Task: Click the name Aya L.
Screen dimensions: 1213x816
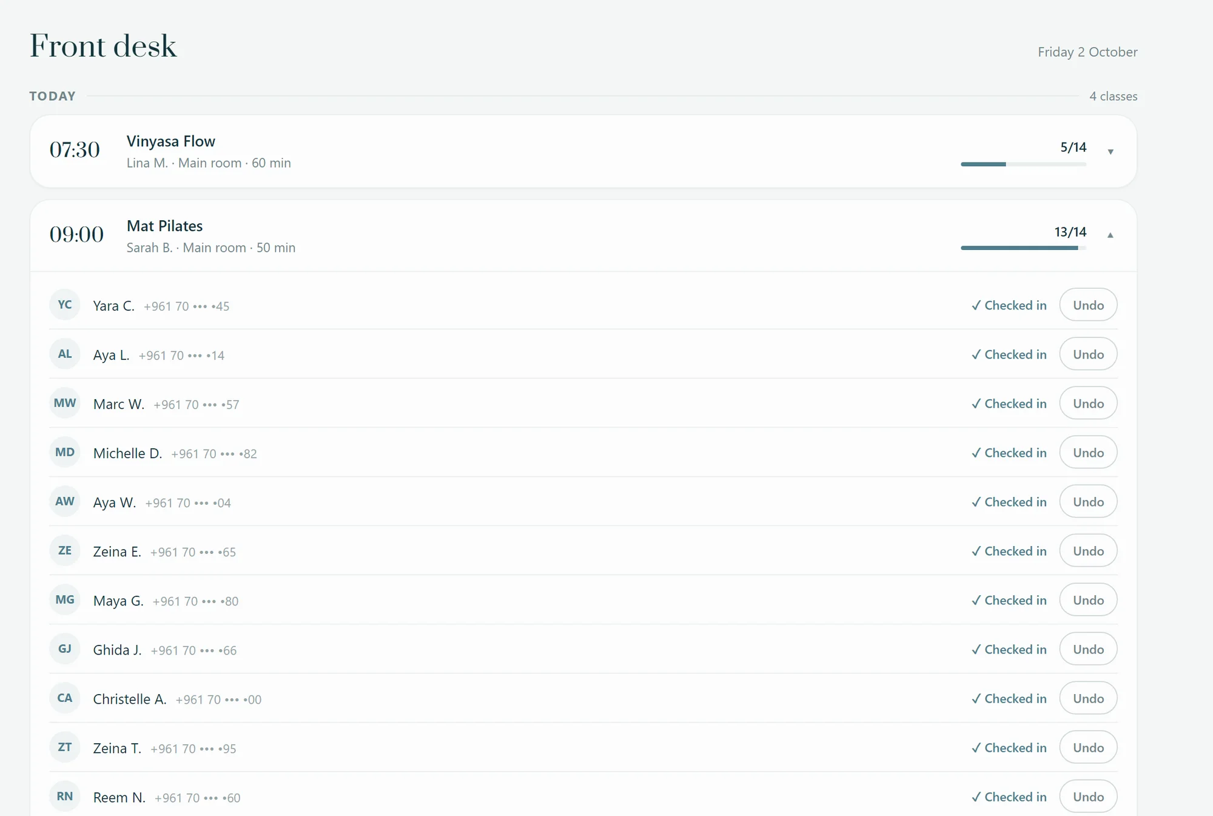Action: [112, 355]
